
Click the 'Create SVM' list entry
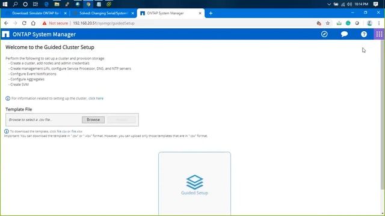(x=19, y=85)
